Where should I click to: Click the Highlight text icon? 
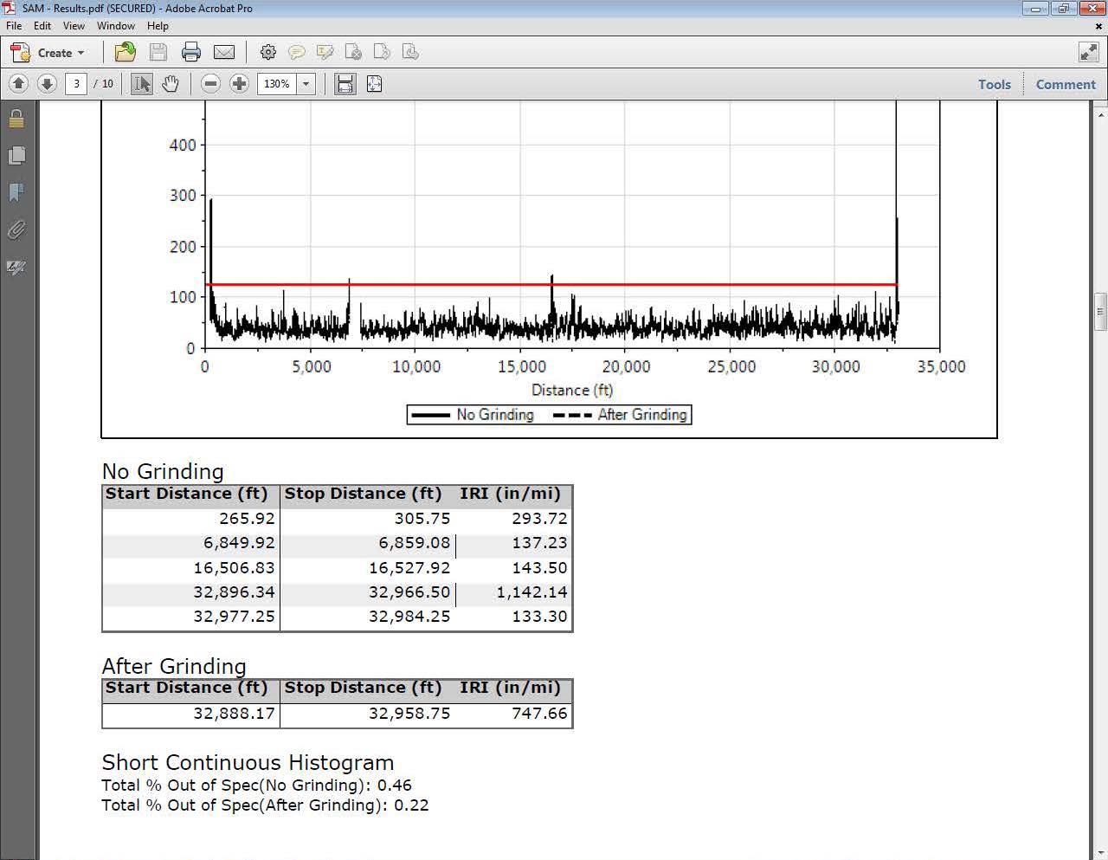pos(325,53)
